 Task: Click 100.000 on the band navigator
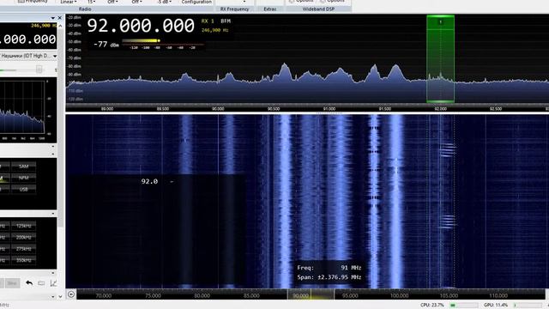(x=399, y=295)
